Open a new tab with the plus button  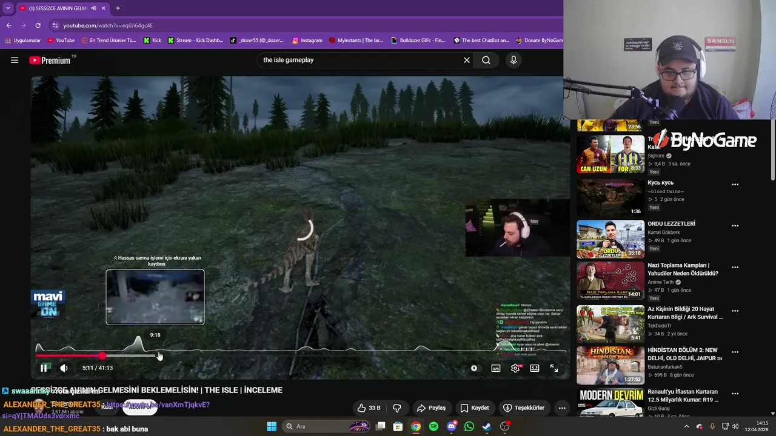click(118, 8)
